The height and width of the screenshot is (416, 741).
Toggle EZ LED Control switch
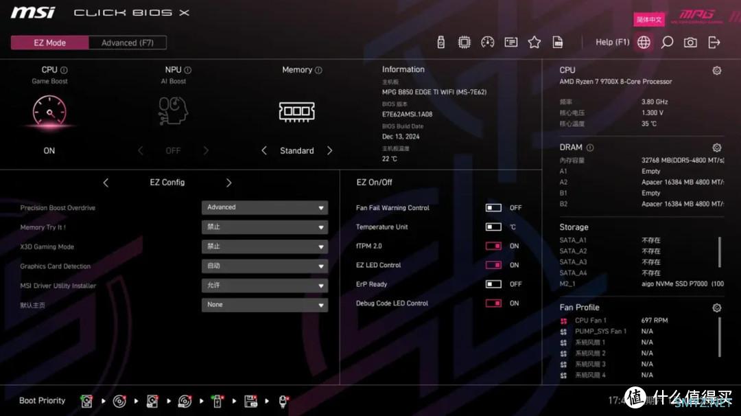[493, 265]
